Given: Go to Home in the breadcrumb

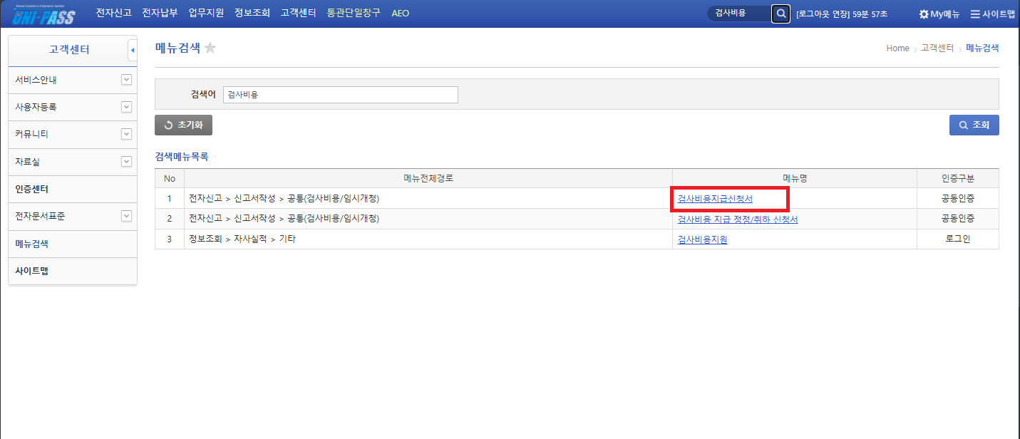Looking at the screenshot, I should point(897,48).
